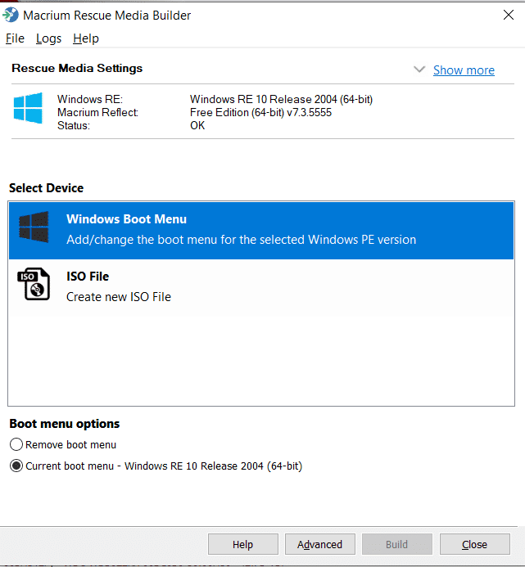Click the Windows RE 10 Release 2004 value
The image size is (525, 567).
[x=281, y=100]
